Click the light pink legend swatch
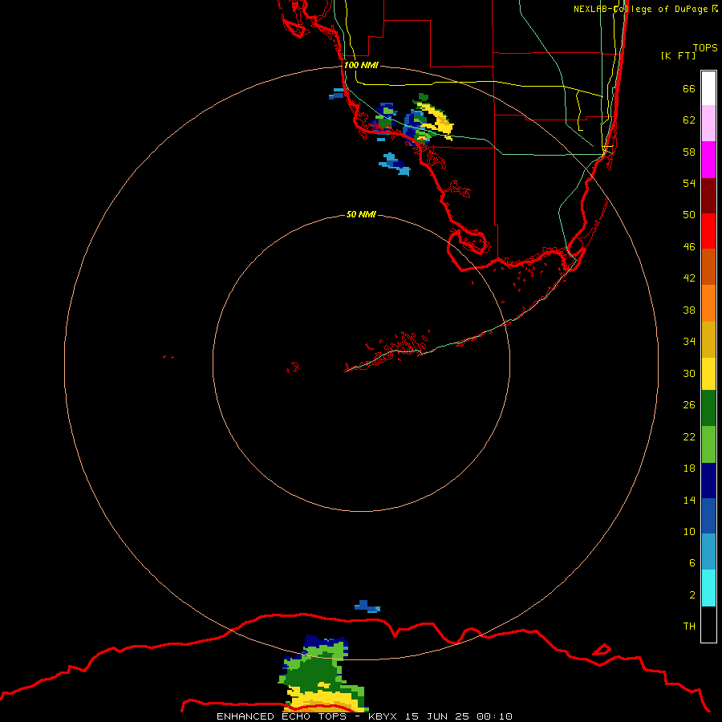 click(x=708, y=123)
